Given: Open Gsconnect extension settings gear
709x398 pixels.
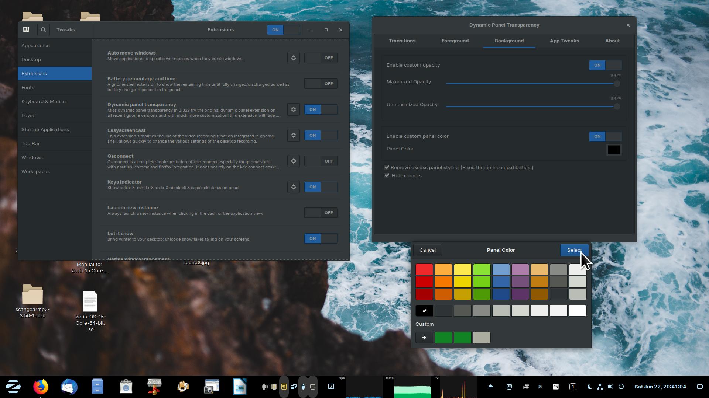Looking at the screenshot, I should (x=293, y=161).
